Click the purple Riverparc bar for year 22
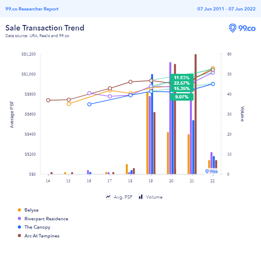The height and width of the screenshot is (267, 261). 212,163
